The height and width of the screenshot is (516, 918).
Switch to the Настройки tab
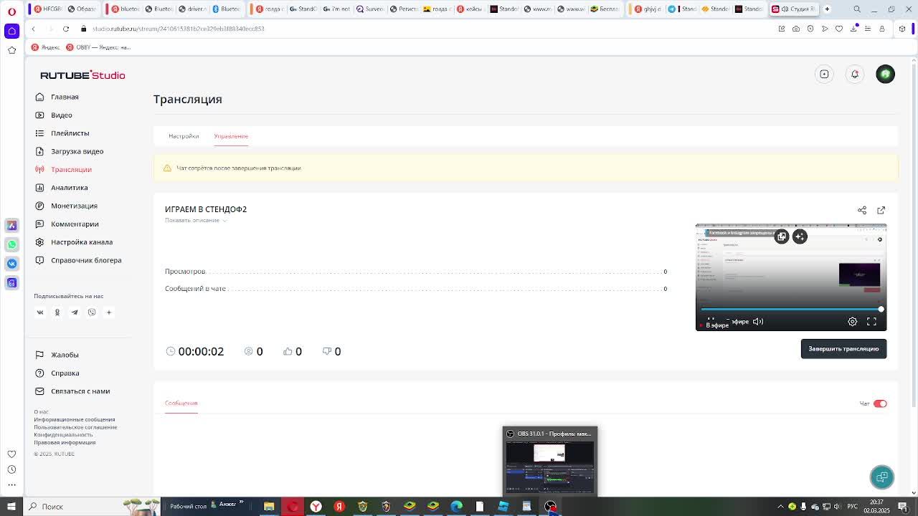(184, 136)
